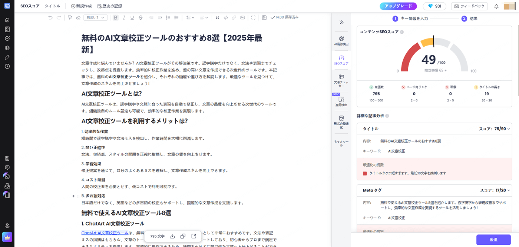
Task: Collapse the Metaタグ score 17/20 section
Action: click(x=509, y=190)
